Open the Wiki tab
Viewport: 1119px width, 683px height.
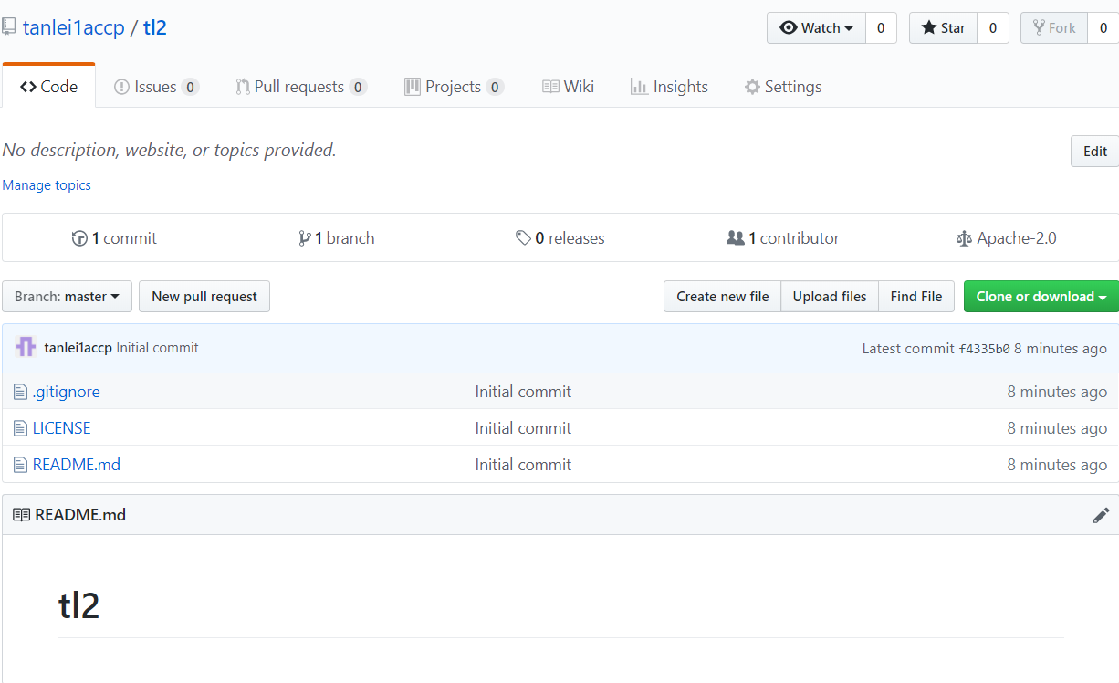coord(568,87)
